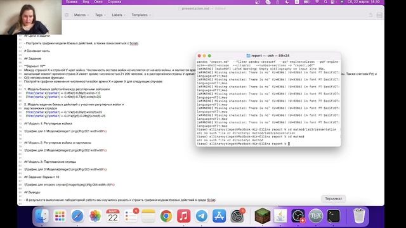Open the Java app icon in dock
Viewport: 406px width, 228px height.
click(x=280, y=216)
